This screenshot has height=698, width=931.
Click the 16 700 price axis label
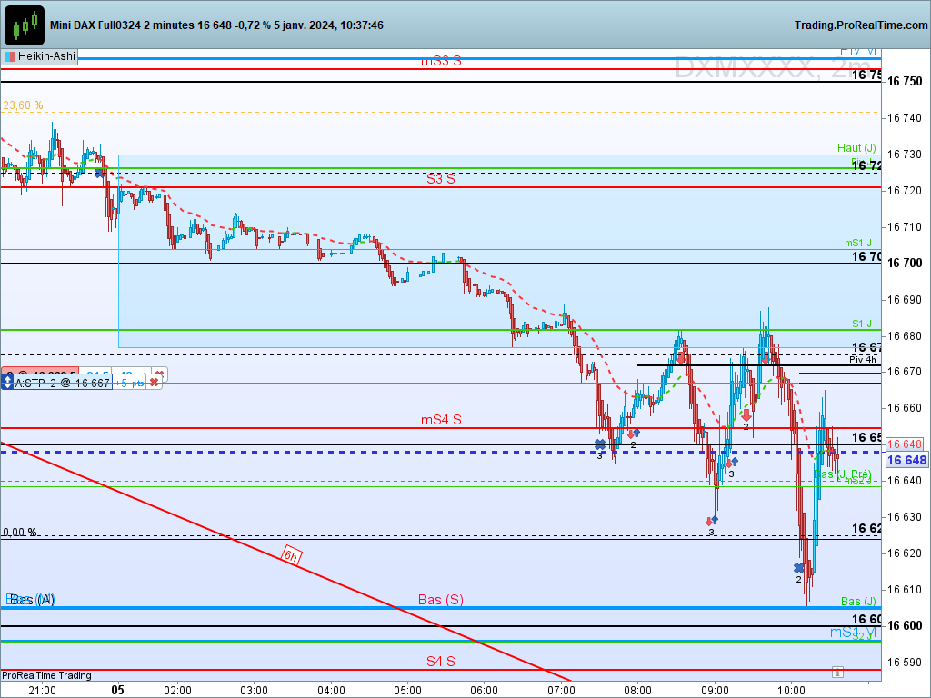(x=905, y=263)
